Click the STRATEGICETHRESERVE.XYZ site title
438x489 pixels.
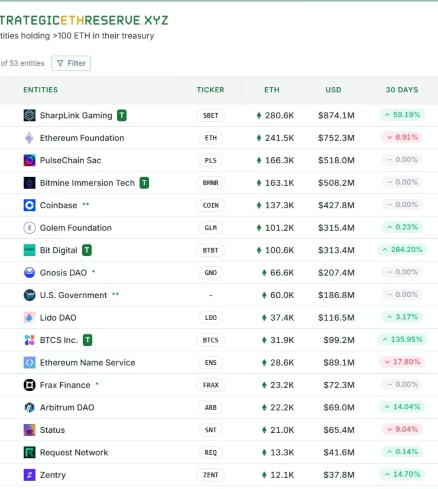[84, 20]
